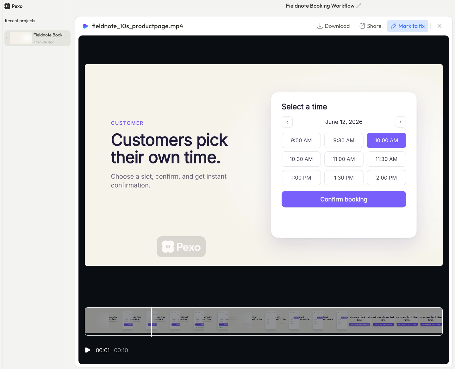
Task: Select the 11:30 AM slot
Action: pos(386,159)
